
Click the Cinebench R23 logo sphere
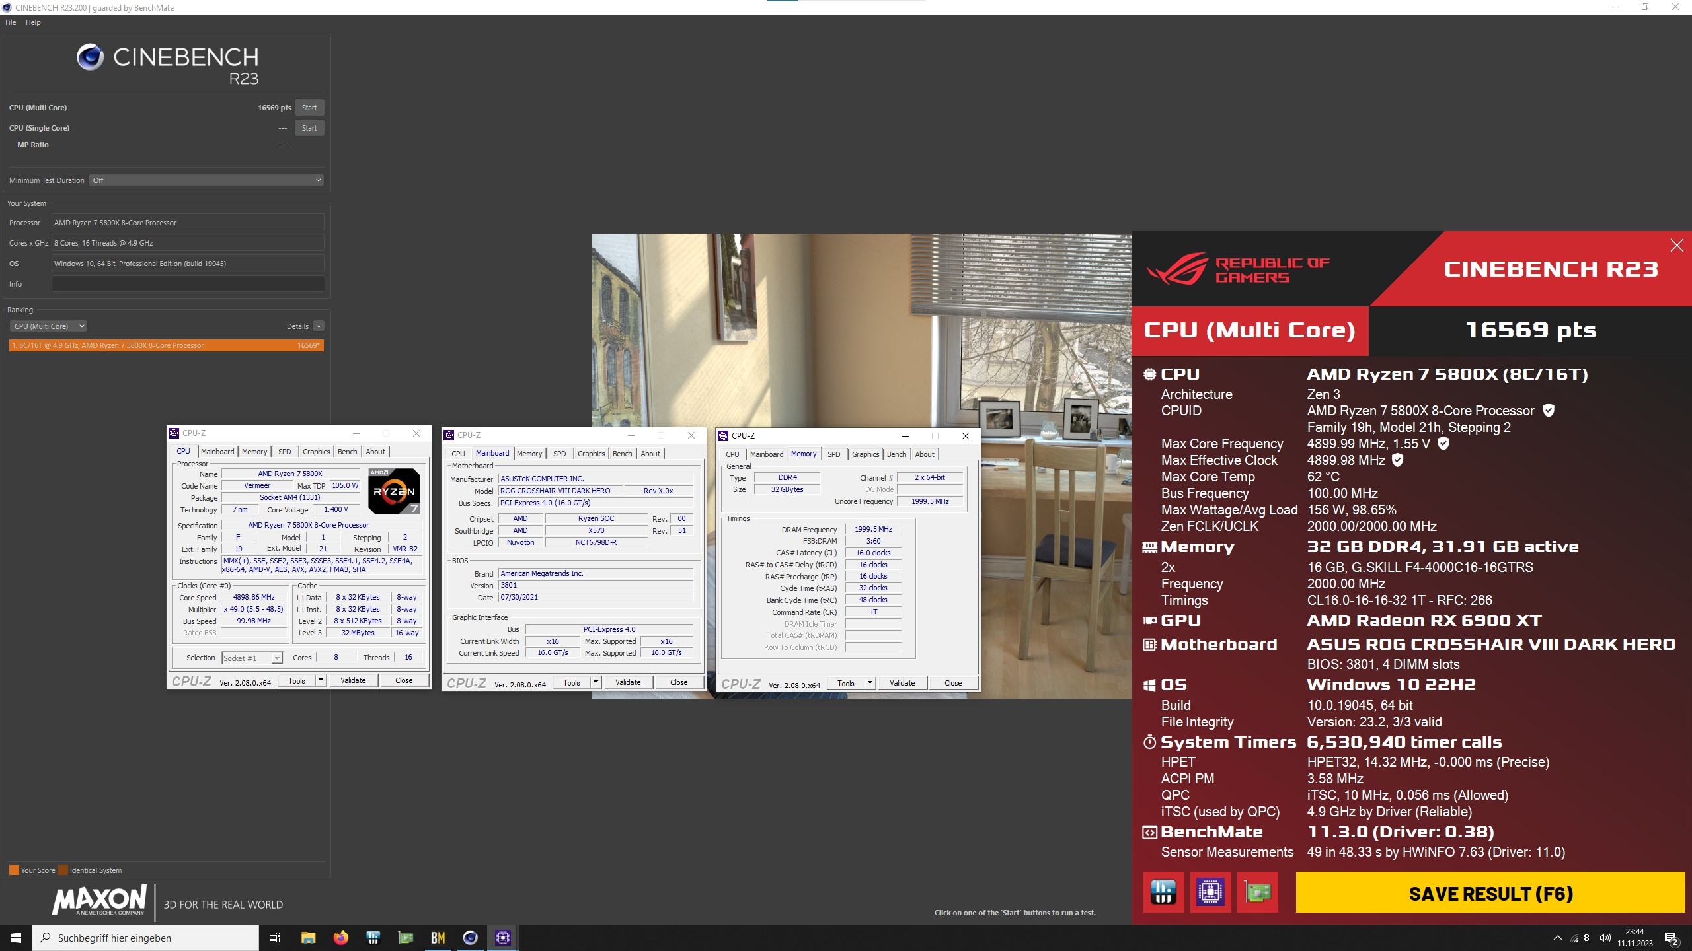pos(90,57)
